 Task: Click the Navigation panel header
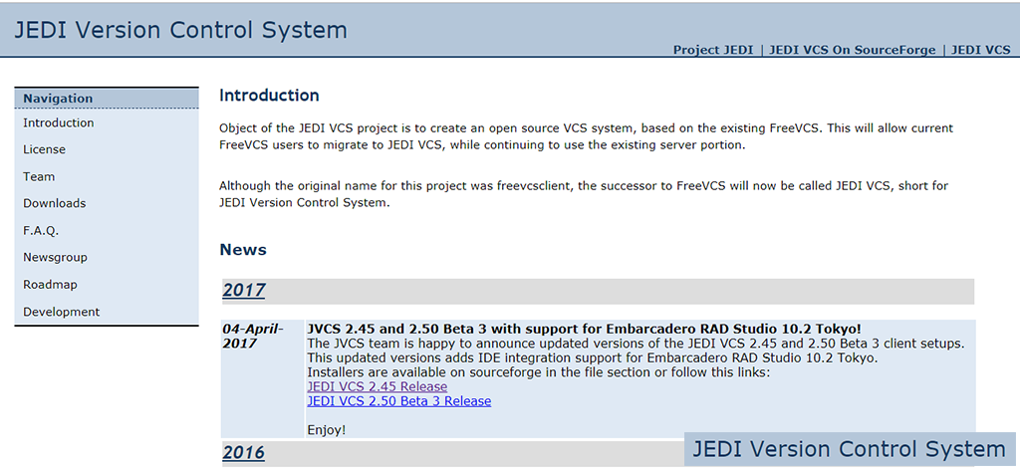[58, 99]
